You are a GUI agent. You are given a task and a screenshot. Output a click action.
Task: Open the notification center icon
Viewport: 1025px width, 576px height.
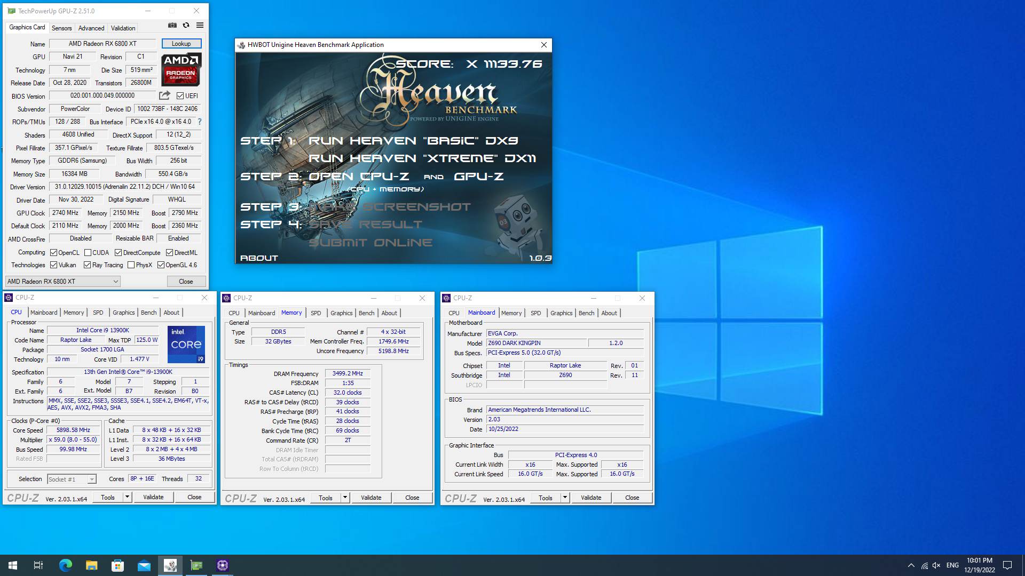click(x=1007, y=565)
